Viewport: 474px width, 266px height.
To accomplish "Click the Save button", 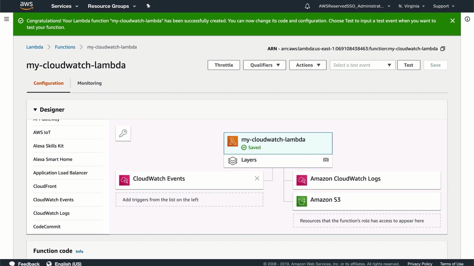I will (x=435, y=65).
